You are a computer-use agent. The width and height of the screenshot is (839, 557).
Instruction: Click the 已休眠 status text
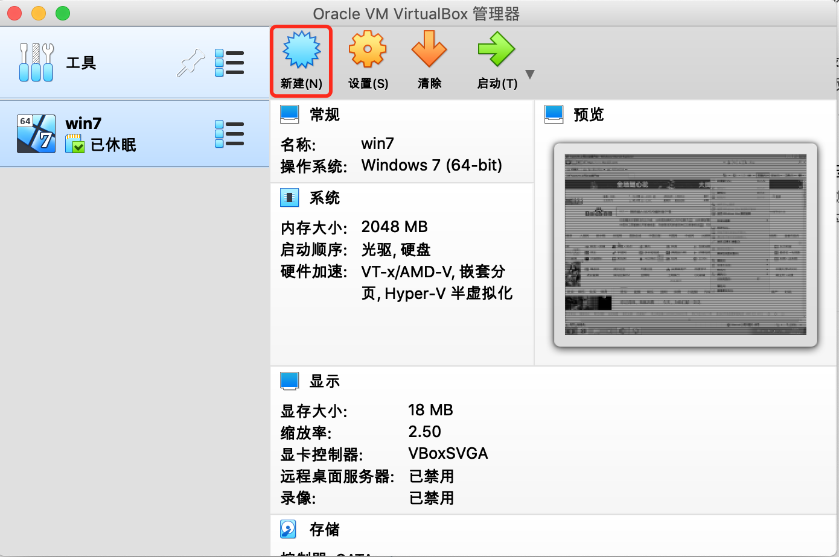(113, 145)
